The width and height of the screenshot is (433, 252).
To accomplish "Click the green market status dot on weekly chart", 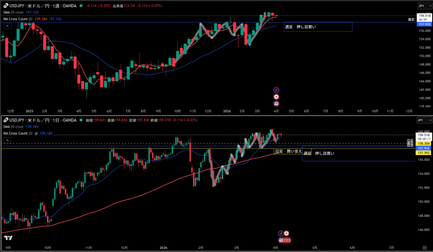I will [x=81, y=6].
